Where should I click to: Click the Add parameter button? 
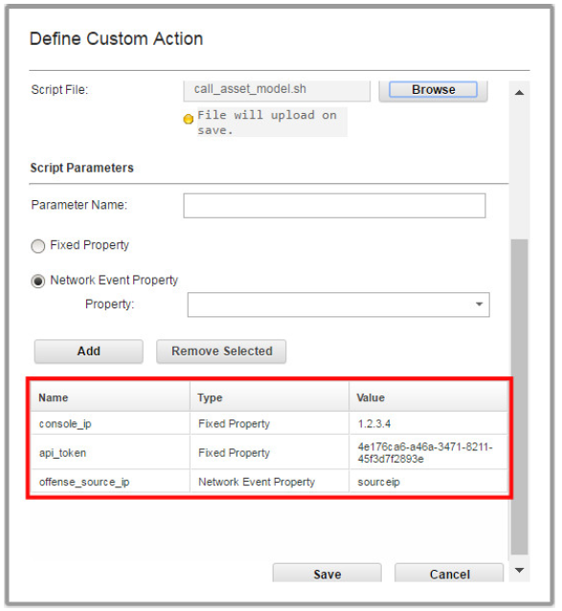click(88, 351)
